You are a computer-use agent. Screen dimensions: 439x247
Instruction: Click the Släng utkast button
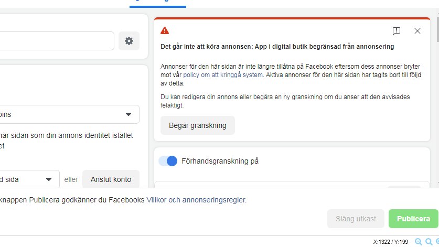click(356, 219)
